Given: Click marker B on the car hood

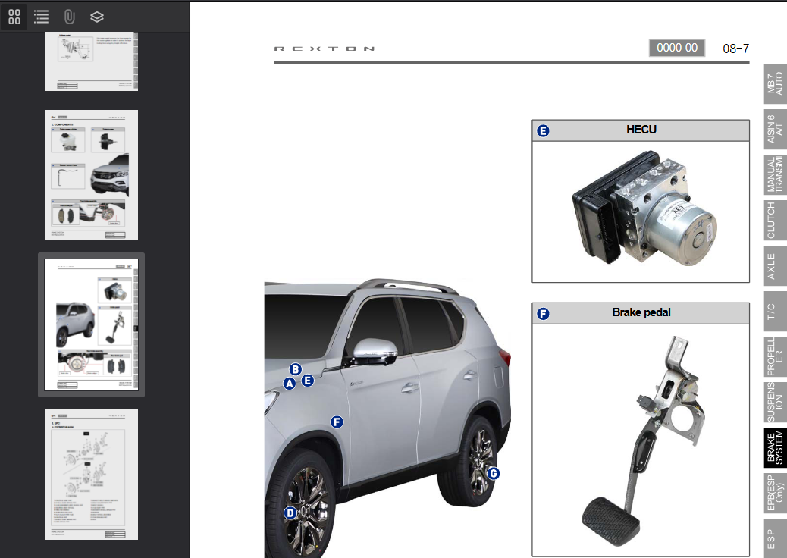Looking at the screenshot, I should 296,369.
